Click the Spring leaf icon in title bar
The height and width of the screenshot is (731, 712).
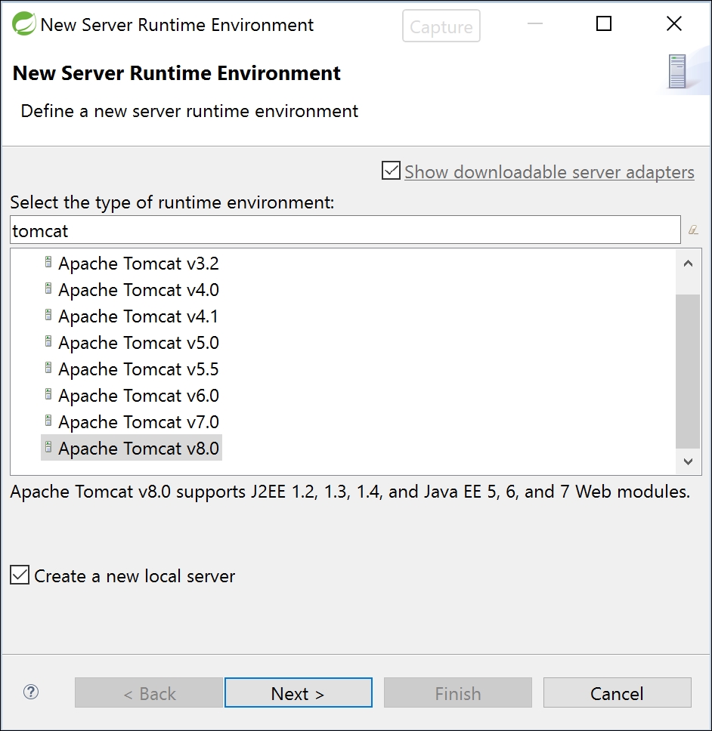pos(23,24)
